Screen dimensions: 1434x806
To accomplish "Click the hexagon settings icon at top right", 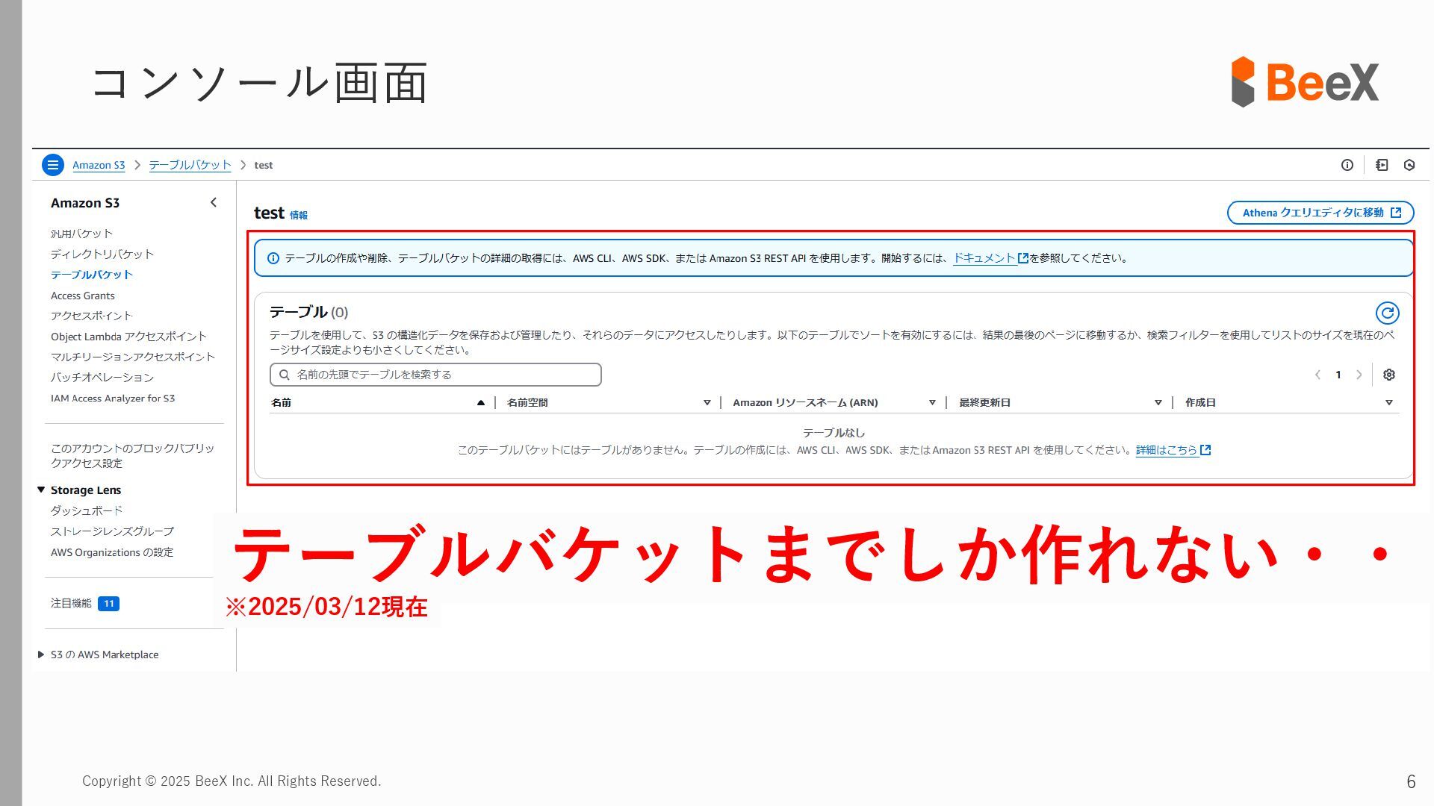I will click(1409, 165).
